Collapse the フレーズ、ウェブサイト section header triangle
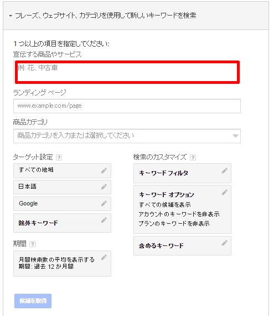 coord(11,16)
